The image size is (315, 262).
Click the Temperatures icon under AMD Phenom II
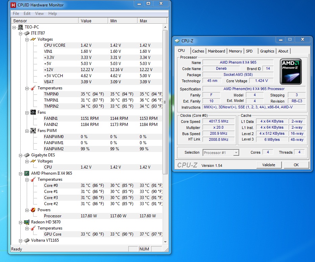33,179
